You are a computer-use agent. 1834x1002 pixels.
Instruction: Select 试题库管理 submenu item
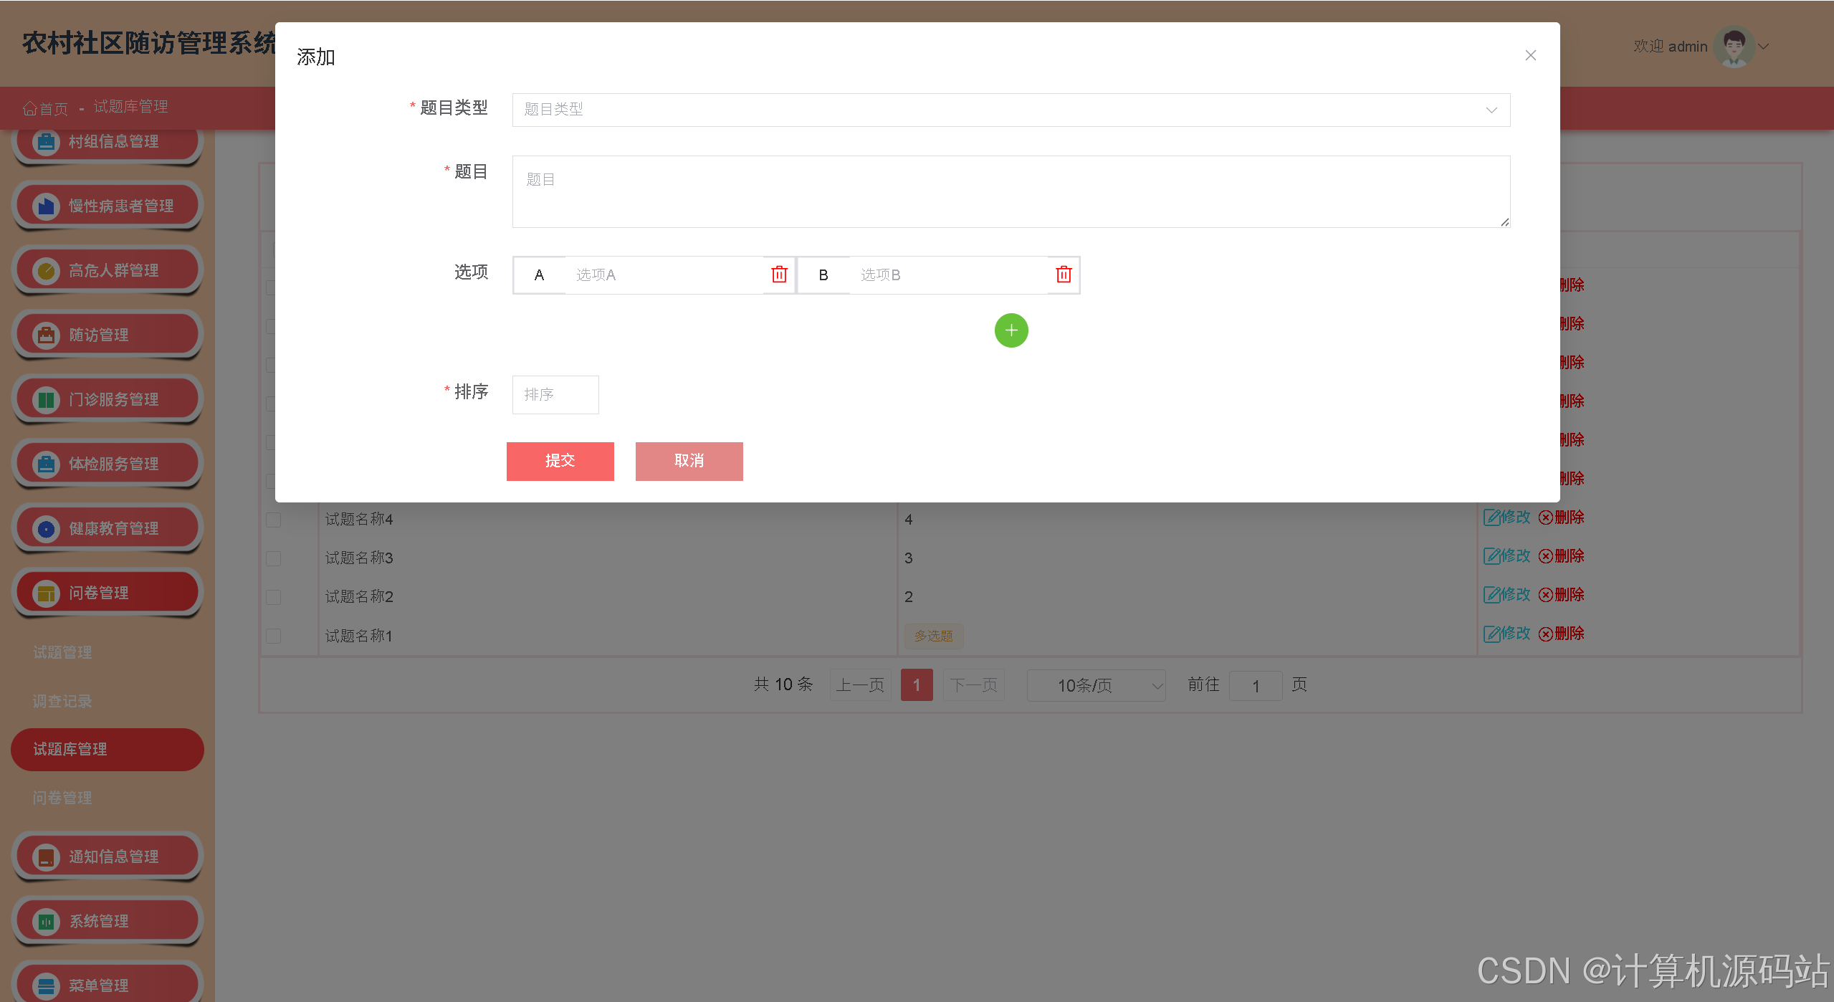pyautogui.click(x=108, y=750)
